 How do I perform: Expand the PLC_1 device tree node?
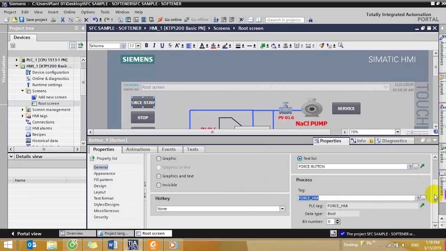coord(16,60)
